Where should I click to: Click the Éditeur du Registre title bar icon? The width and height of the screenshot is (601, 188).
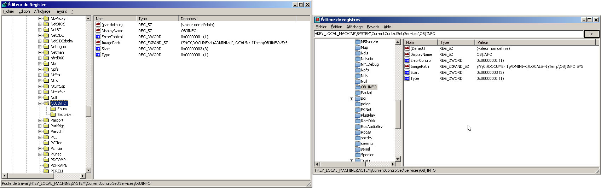5,5
